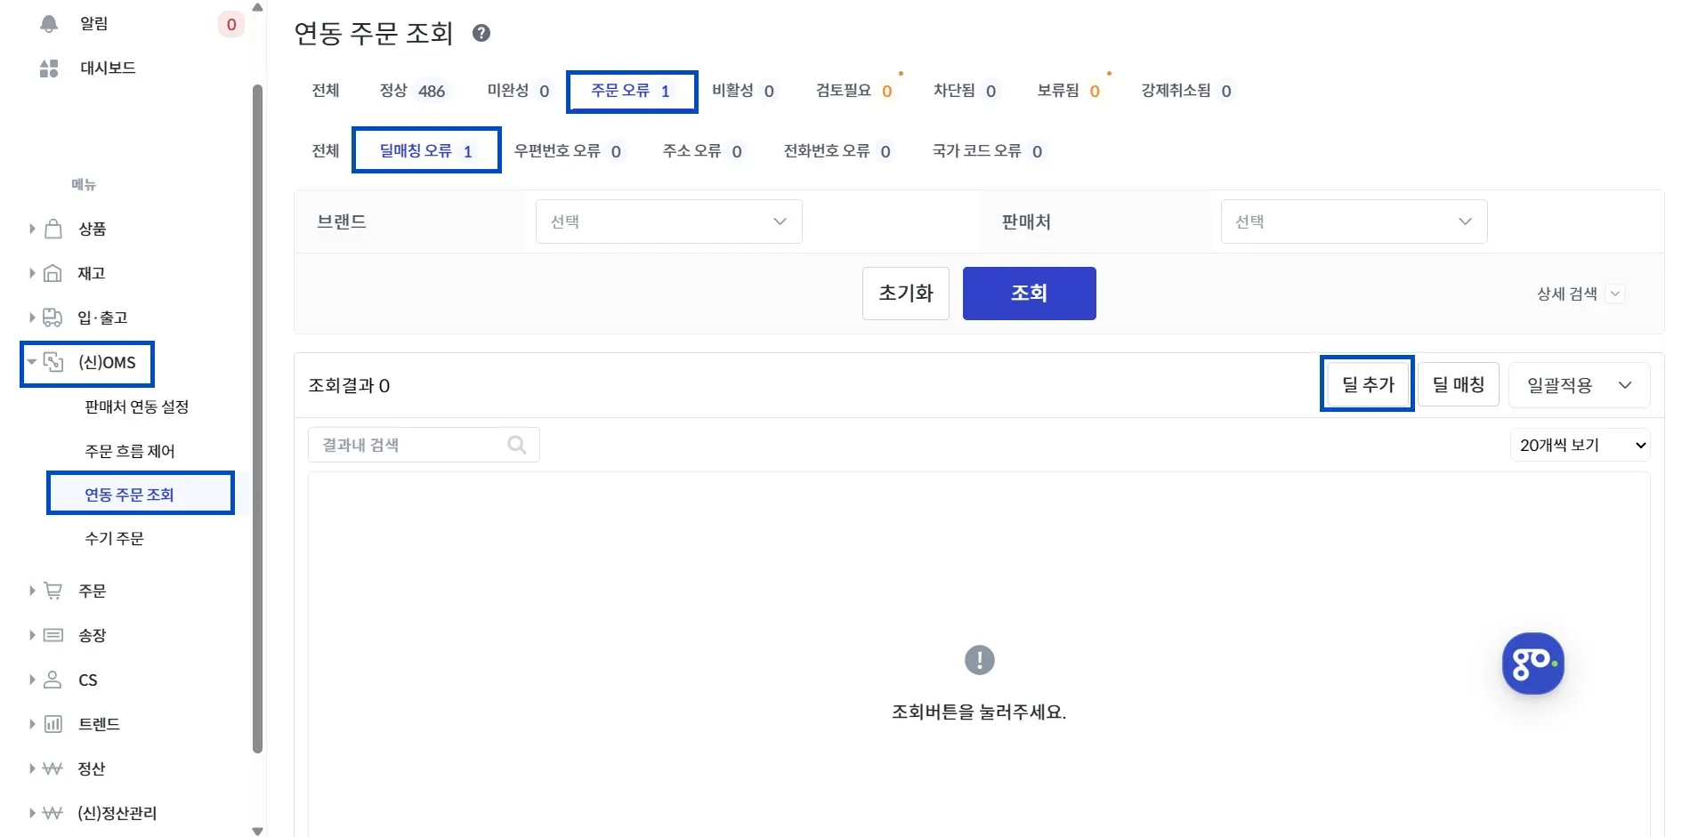The height and width of the screenshot is (837, 1690).
Task: Expand the 재고 menu arrow
Action: [32, 273]
